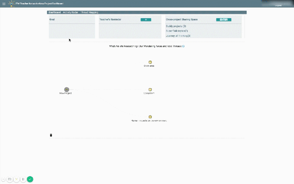Open the hamburger menu at top left
Image resolution: width=294 pixels, height=184 pixels.
pyautogui.click(x=4, y=4)
